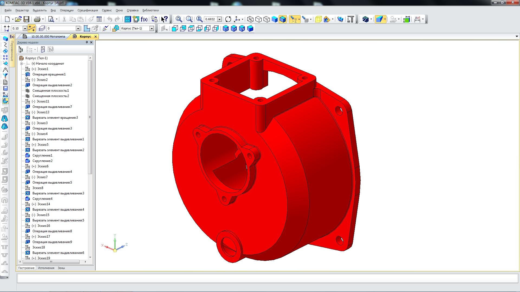Click the print icon
The width and height of the screenshot is (520, 292).
[x=37, y=19]
